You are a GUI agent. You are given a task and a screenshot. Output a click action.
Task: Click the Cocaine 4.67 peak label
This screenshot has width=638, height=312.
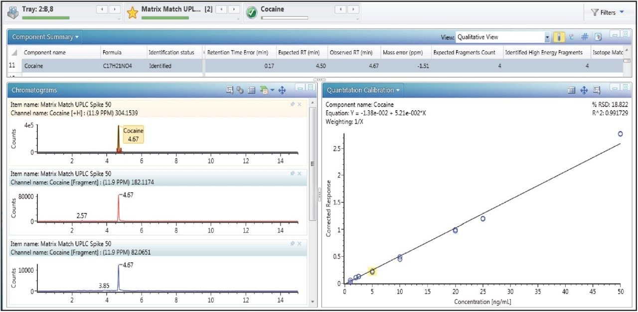click(133, 135)
